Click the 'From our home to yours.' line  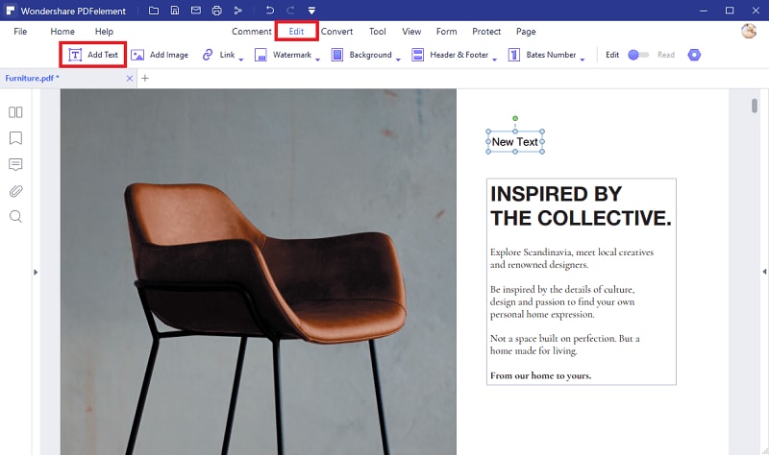pyautogui.click(x=540, y=375)
